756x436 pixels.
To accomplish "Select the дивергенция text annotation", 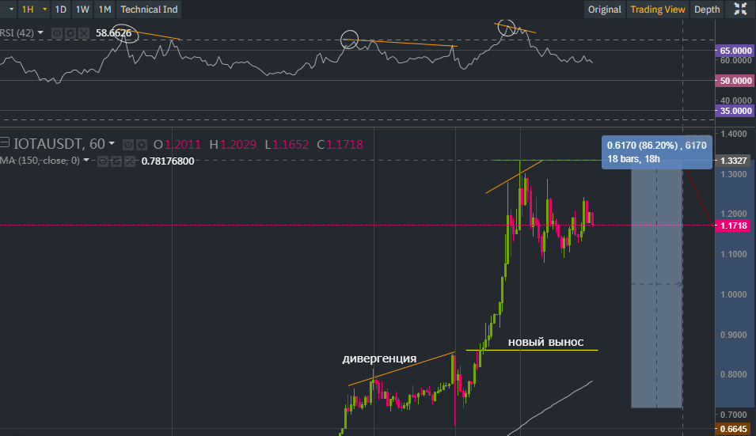I will pyautogui.click(x=379, y=359).
